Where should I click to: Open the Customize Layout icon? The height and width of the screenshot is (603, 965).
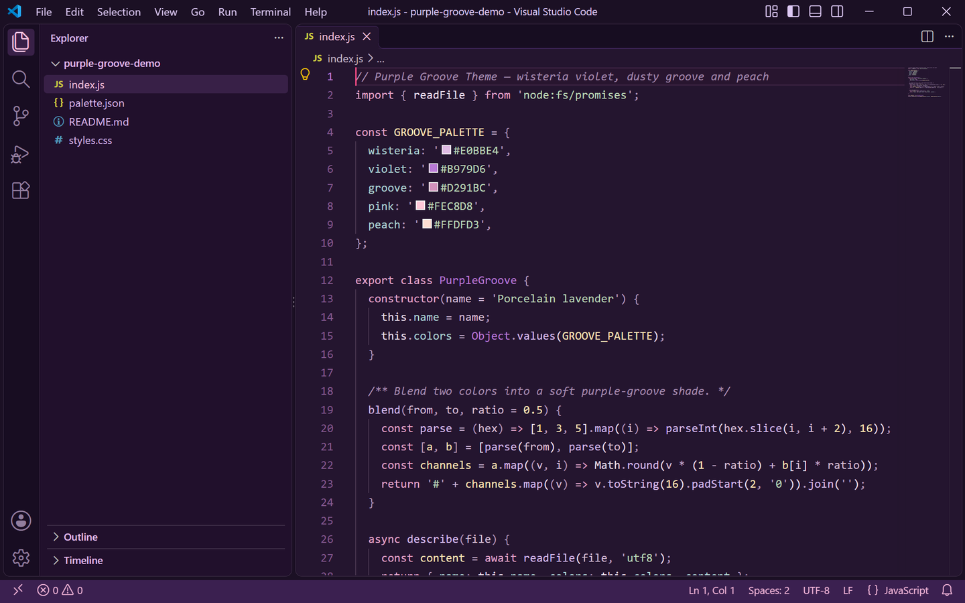click(772, 11)
